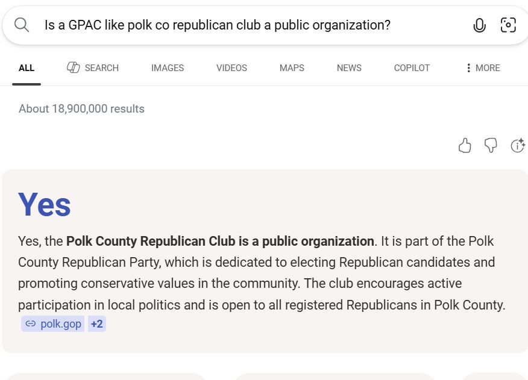Image resolution: width=528 pixels, height=380 pixels.
Task: Click the large "Yes" answer heading
Action: (45, 205)
